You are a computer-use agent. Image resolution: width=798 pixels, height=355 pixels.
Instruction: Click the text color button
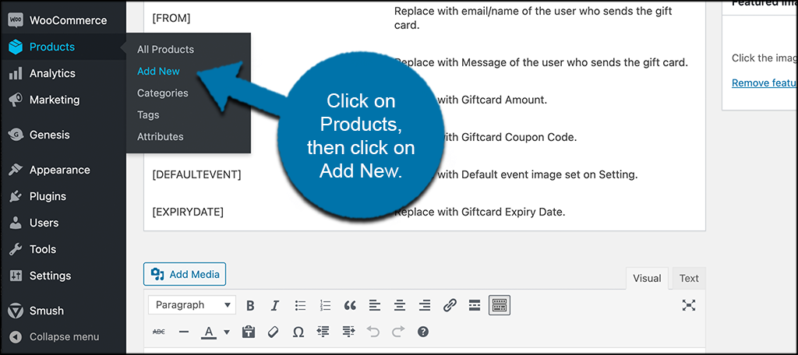pyautogui.click(x=208, y=332)
